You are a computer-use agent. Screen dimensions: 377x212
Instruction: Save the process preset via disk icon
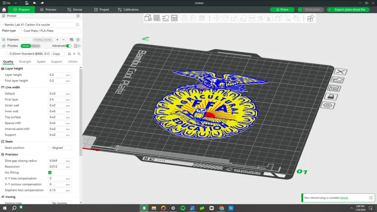point(69,54)
